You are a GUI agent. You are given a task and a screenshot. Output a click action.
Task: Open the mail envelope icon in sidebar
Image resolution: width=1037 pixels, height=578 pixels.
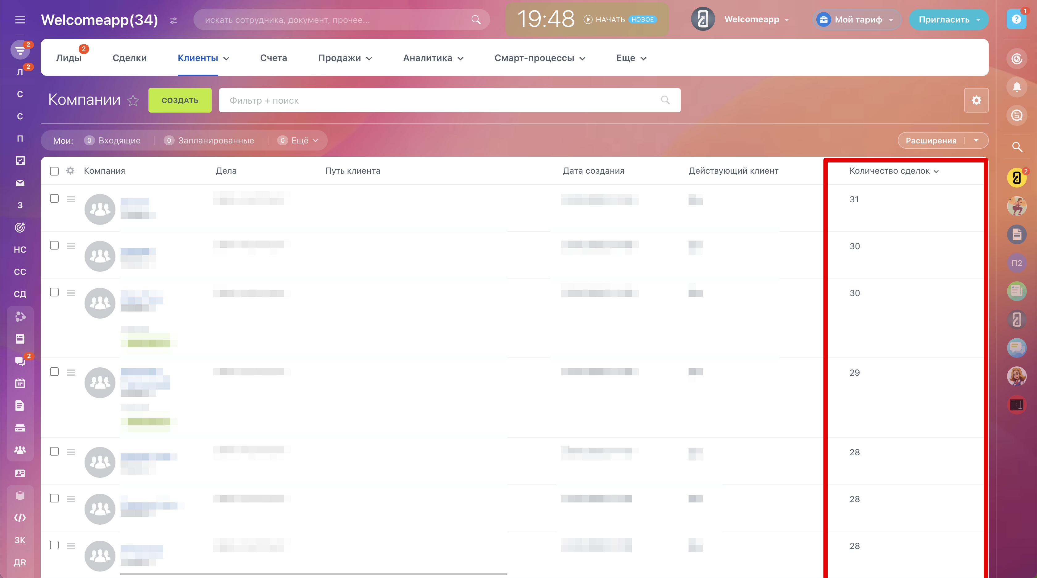coord(20,183)
